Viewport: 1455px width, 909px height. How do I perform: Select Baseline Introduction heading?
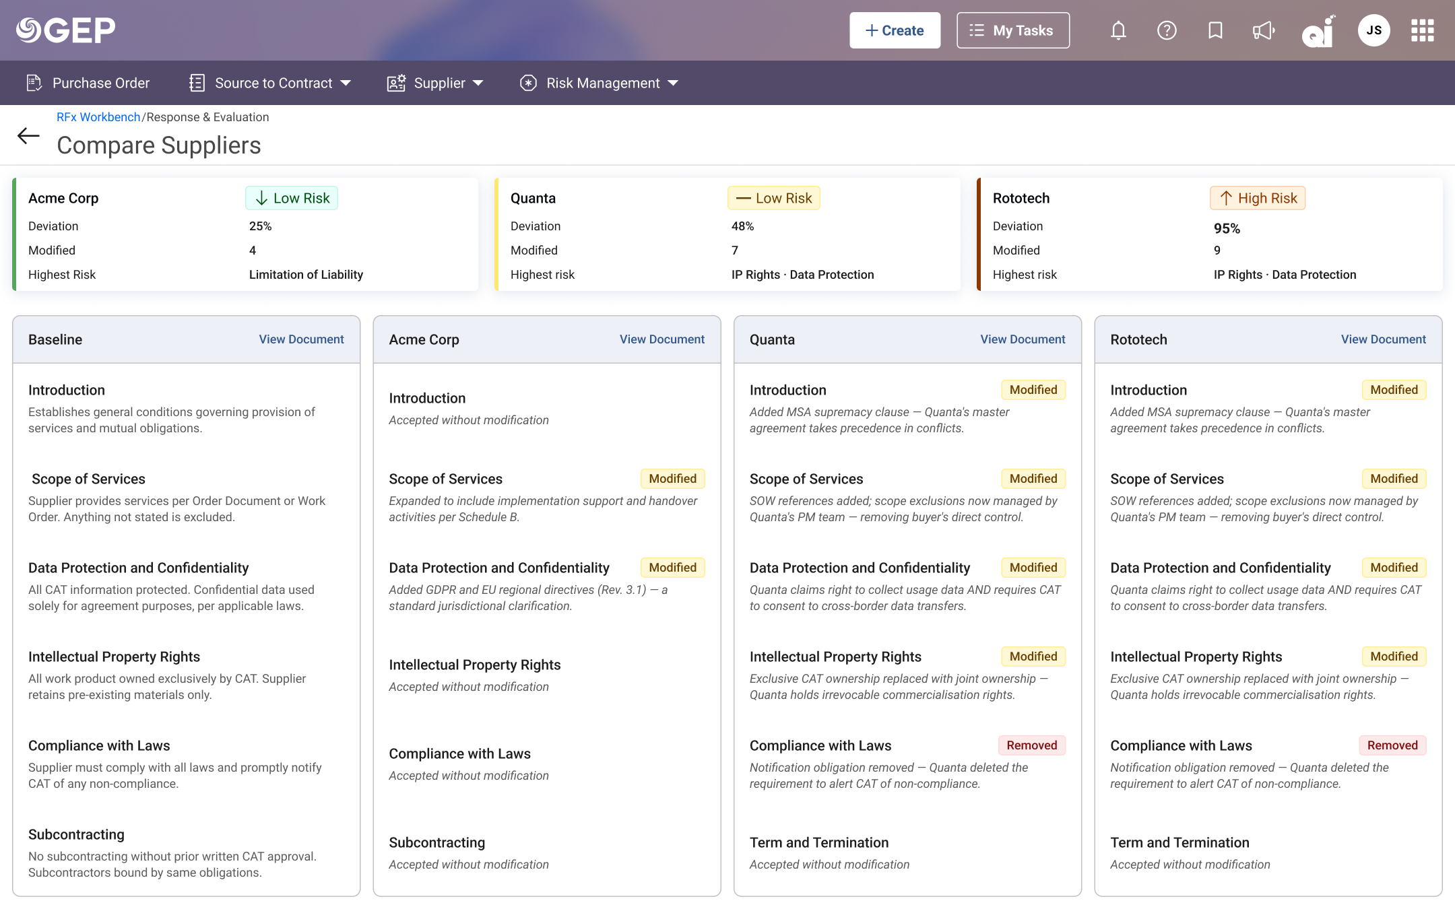point(67,390)
